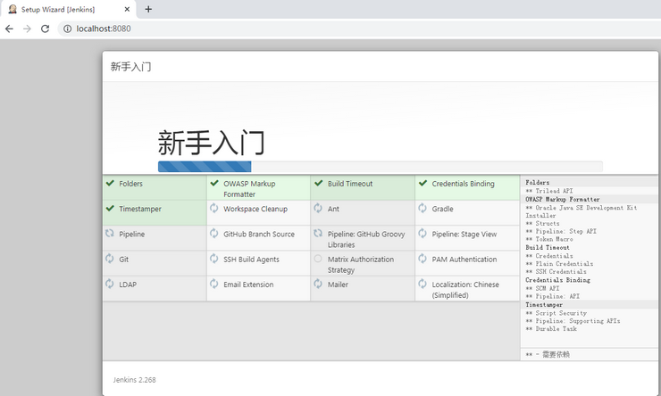Click the GitHub Branch Source plugin text

[x=259, y=234]
